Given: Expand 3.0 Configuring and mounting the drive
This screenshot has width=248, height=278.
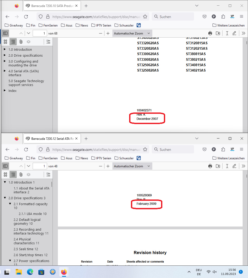Looking at the screenshot, I should pos(5,61).
